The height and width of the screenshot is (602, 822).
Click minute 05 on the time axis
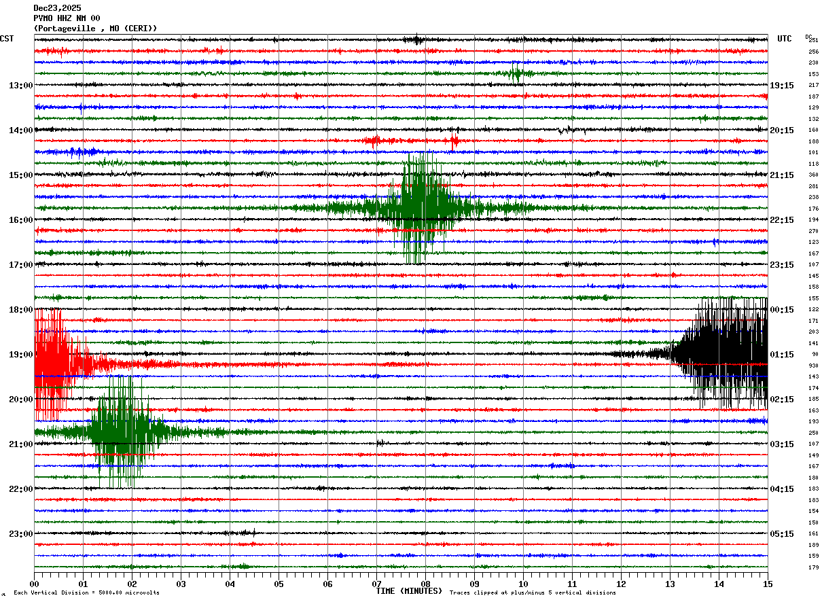coord(279,584)
